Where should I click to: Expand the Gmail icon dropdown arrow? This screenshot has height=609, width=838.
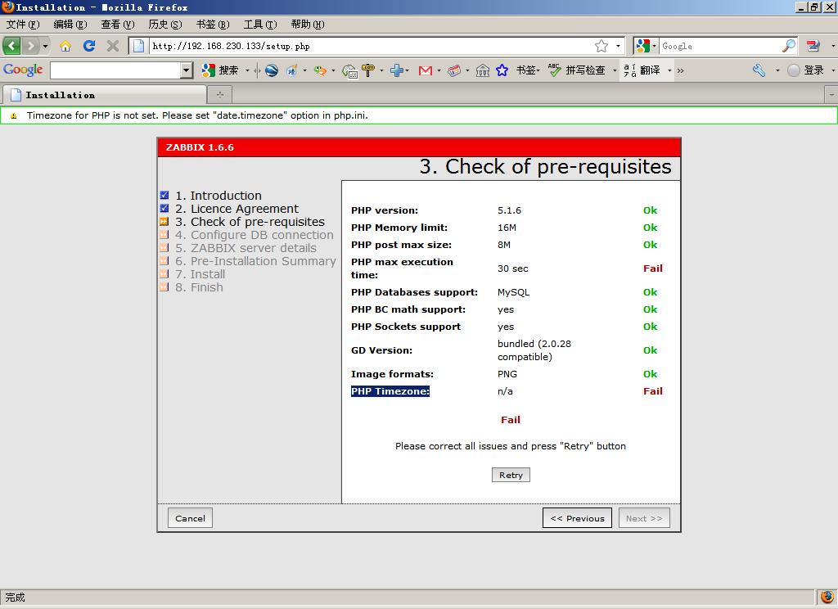439,70
